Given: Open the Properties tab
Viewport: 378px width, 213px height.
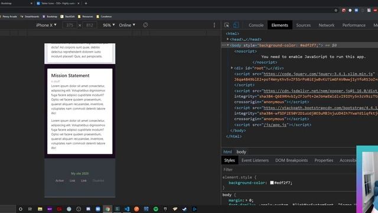Looking at the screenshot, I should [324, 160].
